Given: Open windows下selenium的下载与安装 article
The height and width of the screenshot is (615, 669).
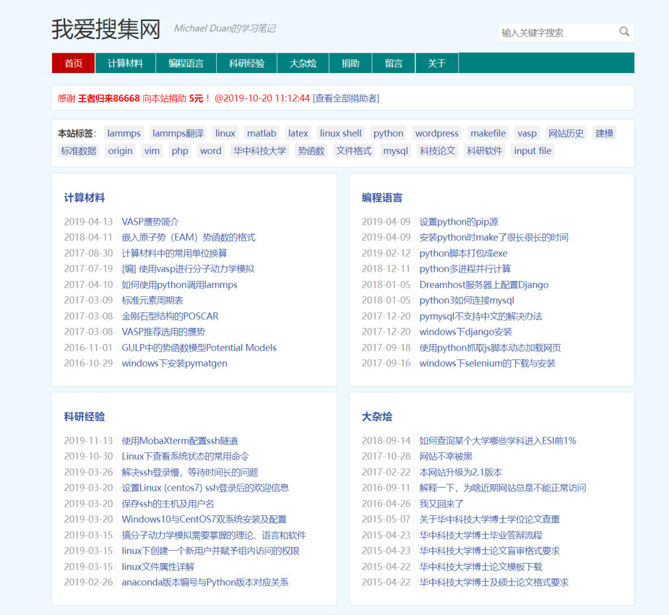Looking at the screenshot, I should 488,363.
